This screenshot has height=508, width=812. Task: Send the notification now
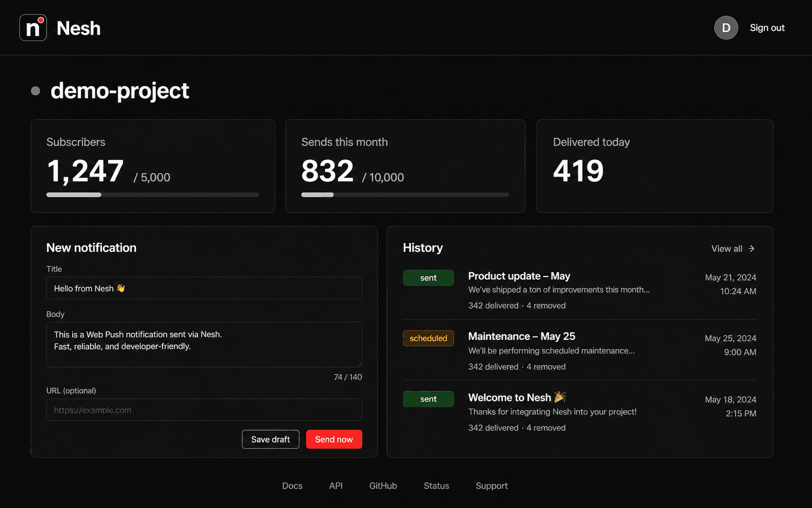(x=334, y=439)
